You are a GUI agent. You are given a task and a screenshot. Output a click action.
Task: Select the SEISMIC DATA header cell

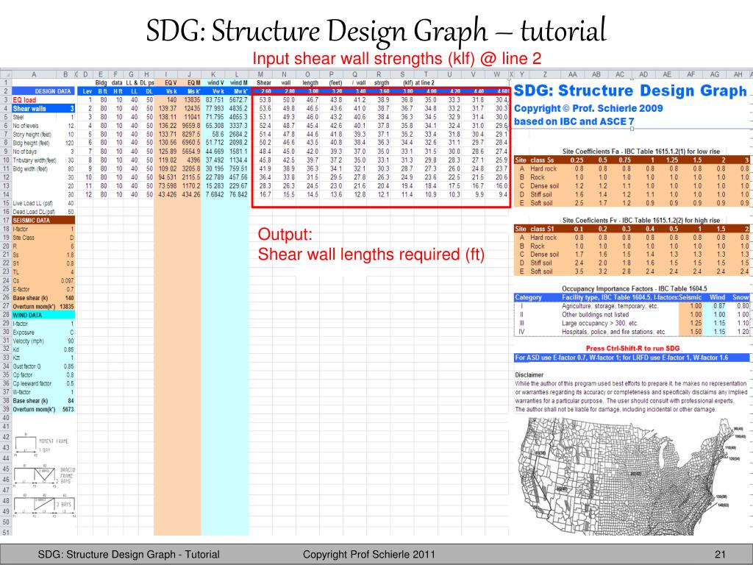pyautogui.click(x=43, y=221)
